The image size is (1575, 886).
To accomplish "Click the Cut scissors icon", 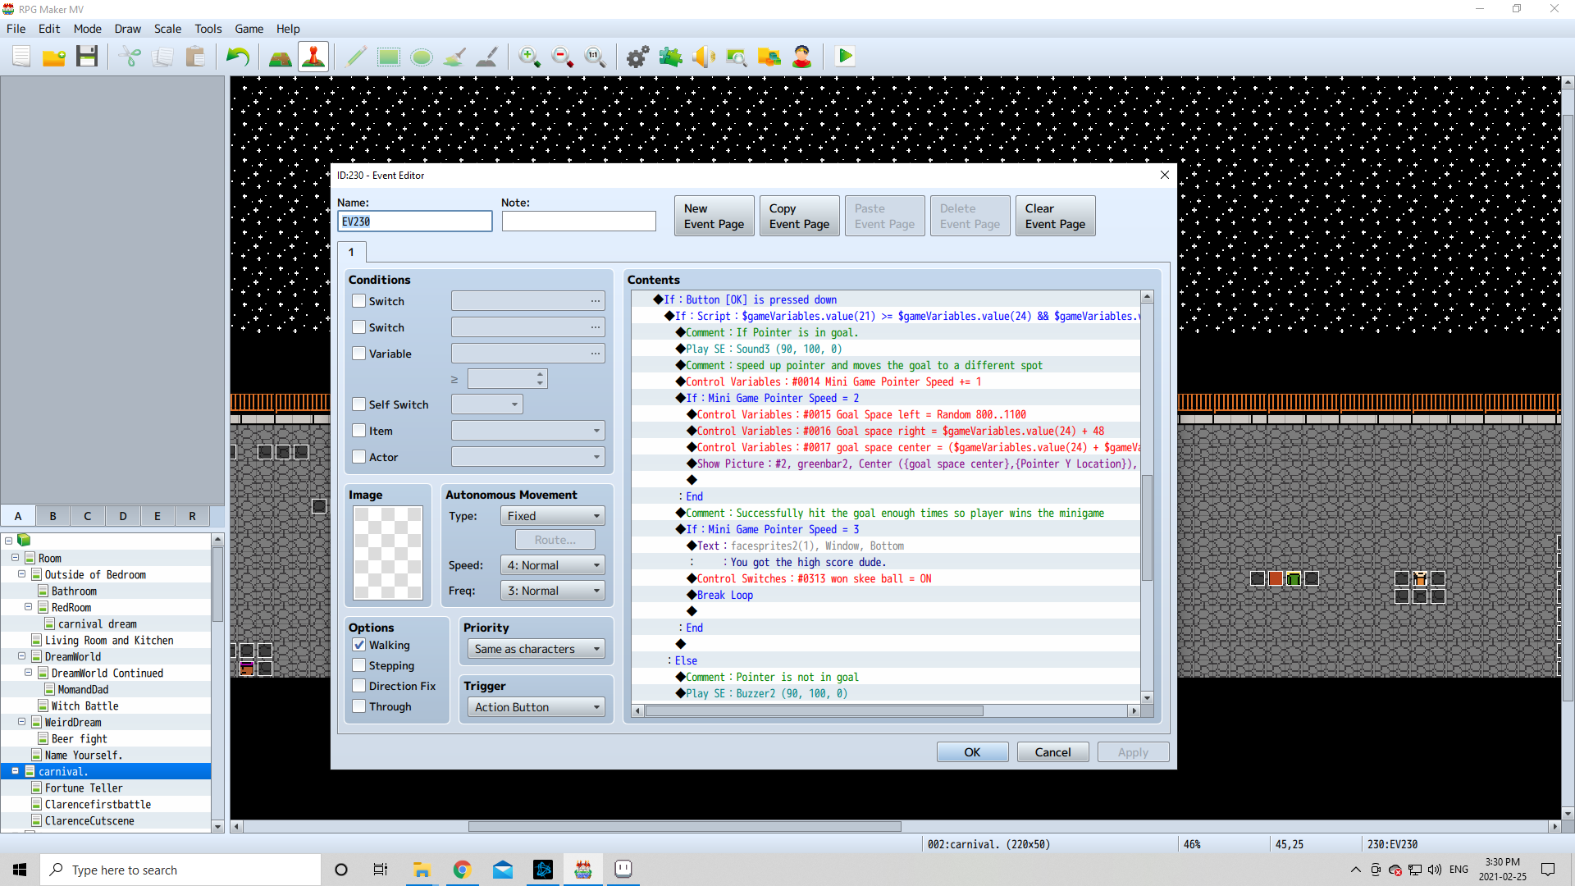I will (x=130, y=57).
